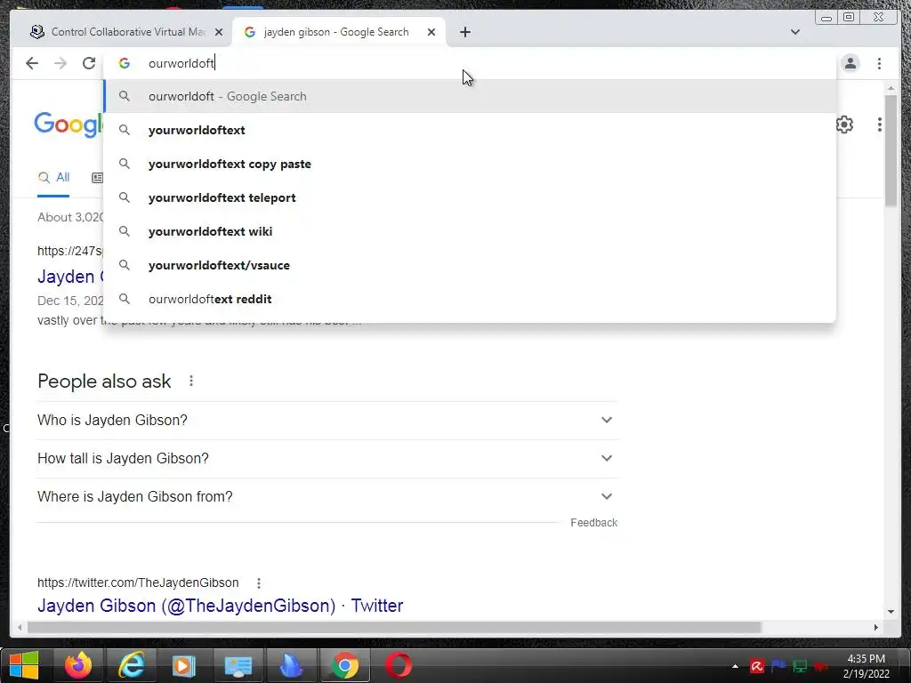911x683 pixels.
Task: Close the jayden gibson Google Search tab
Action: coord(431,32)
